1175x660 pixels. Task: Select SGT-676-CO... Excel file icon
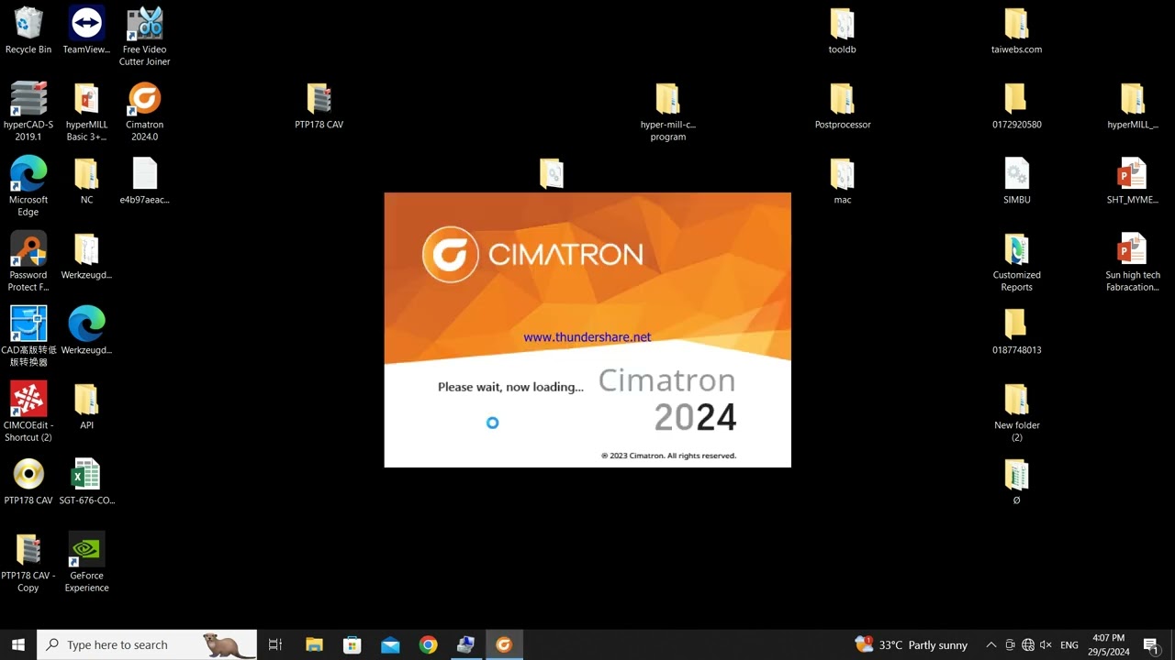coord(86,481)
